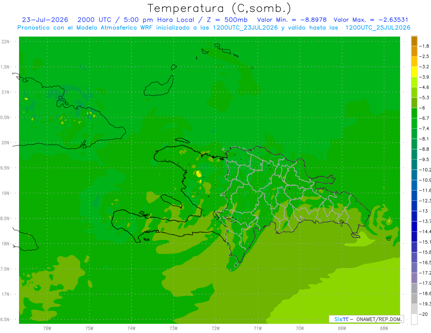Pick the legend swatch between -6 and -6.7

tap(414, 113)
